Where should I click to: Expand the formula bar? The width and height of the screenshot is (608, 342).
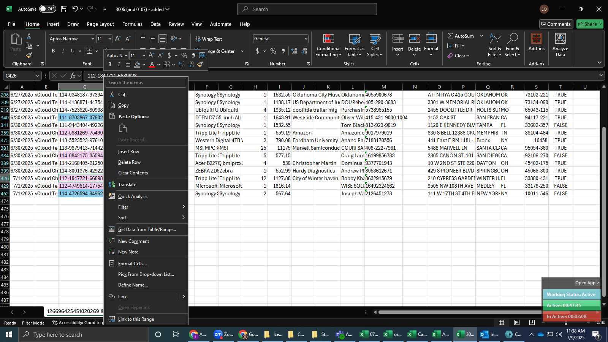pyautogui.click(x=601, y=75)
